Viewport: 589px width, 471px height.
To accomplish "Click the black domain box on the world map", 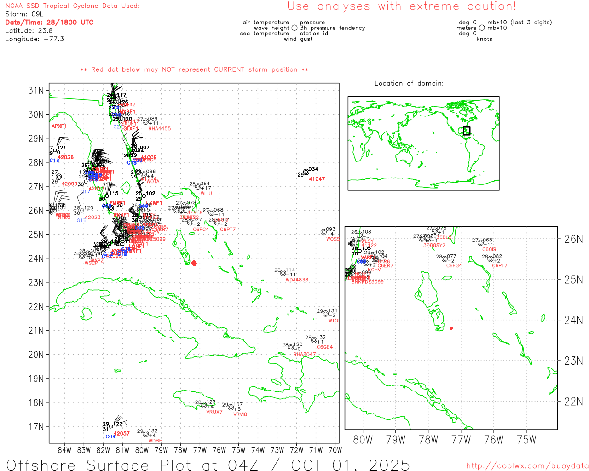I will pos(467,131).
